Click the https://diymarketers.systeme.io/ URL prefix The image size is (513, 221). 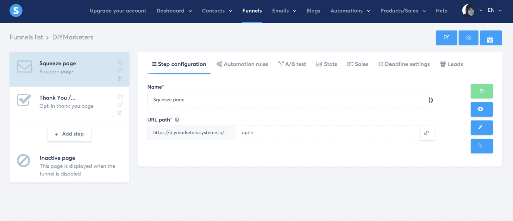pyautogui.click(x=192, y=133)
